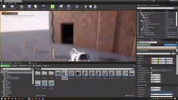
Task: Open the Cloud Color swatch
Action: pyautogui.click(x=162, y=97)
